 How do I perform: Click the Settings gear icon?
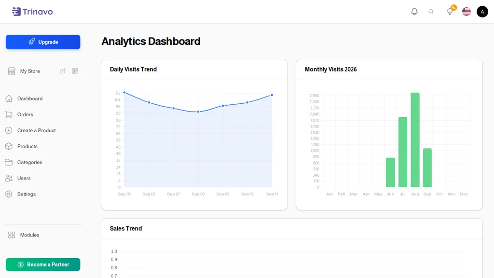click(9, 194)
